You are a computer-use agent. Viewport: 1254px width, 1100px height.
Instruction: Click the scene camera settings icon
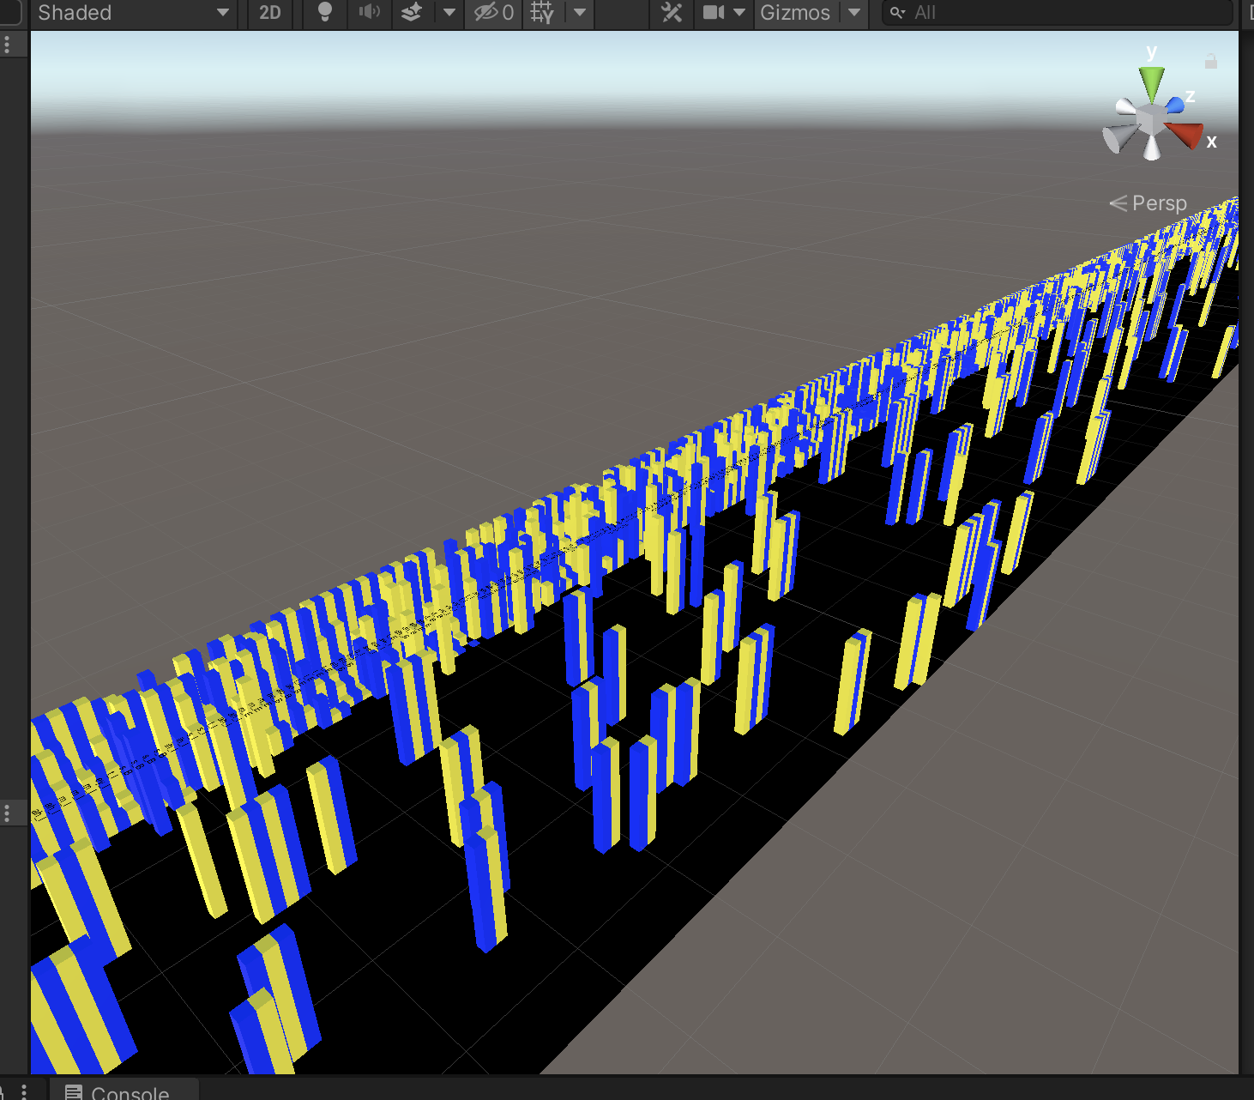pyautogui.click(x=714, y=13)
